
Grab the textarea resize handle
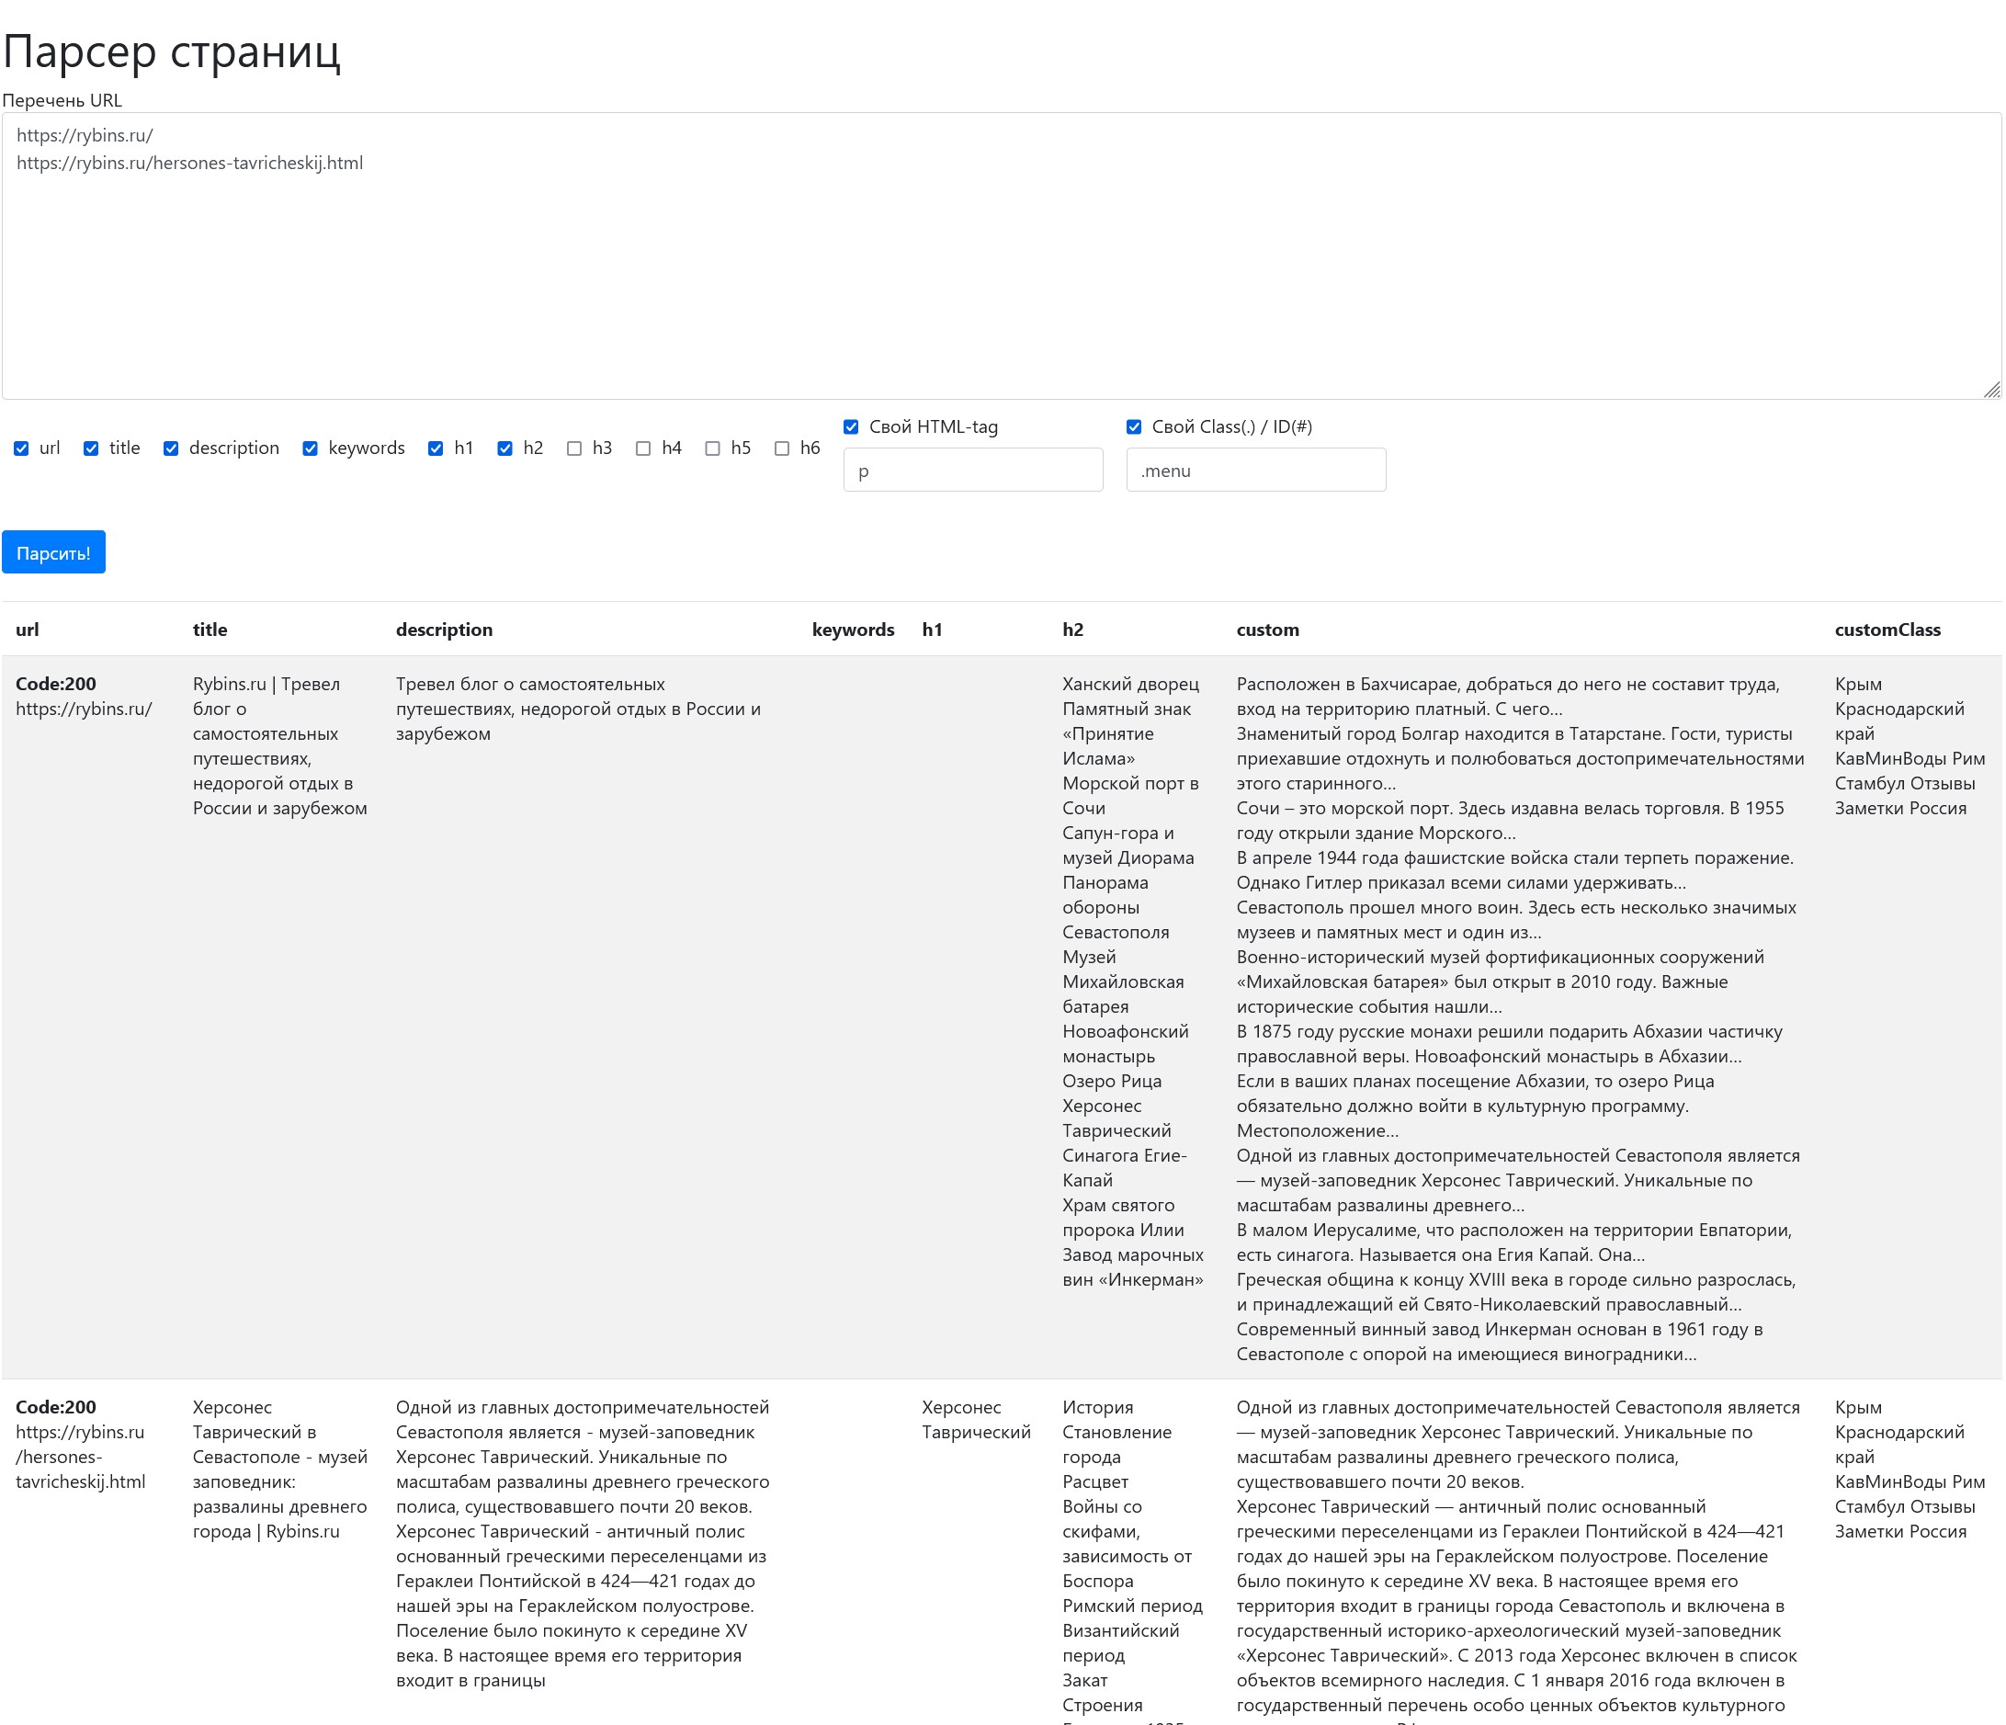point(1991,390)
